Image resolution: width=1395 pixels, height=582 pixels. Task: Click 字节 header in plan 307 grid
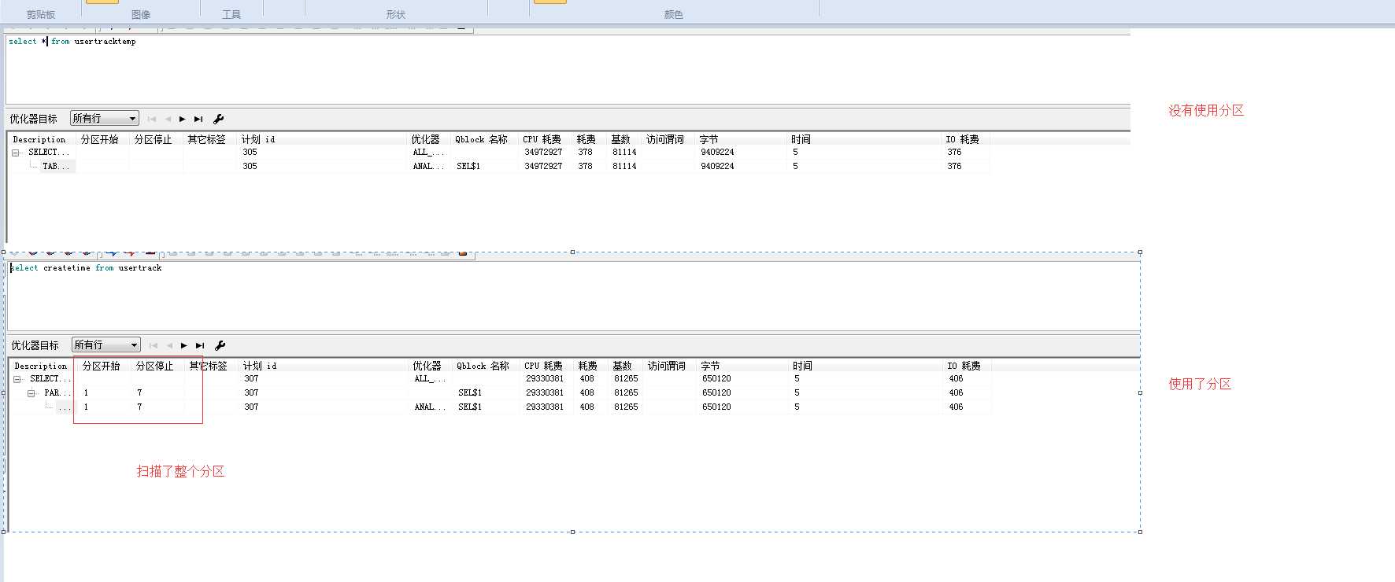point(710,366)
